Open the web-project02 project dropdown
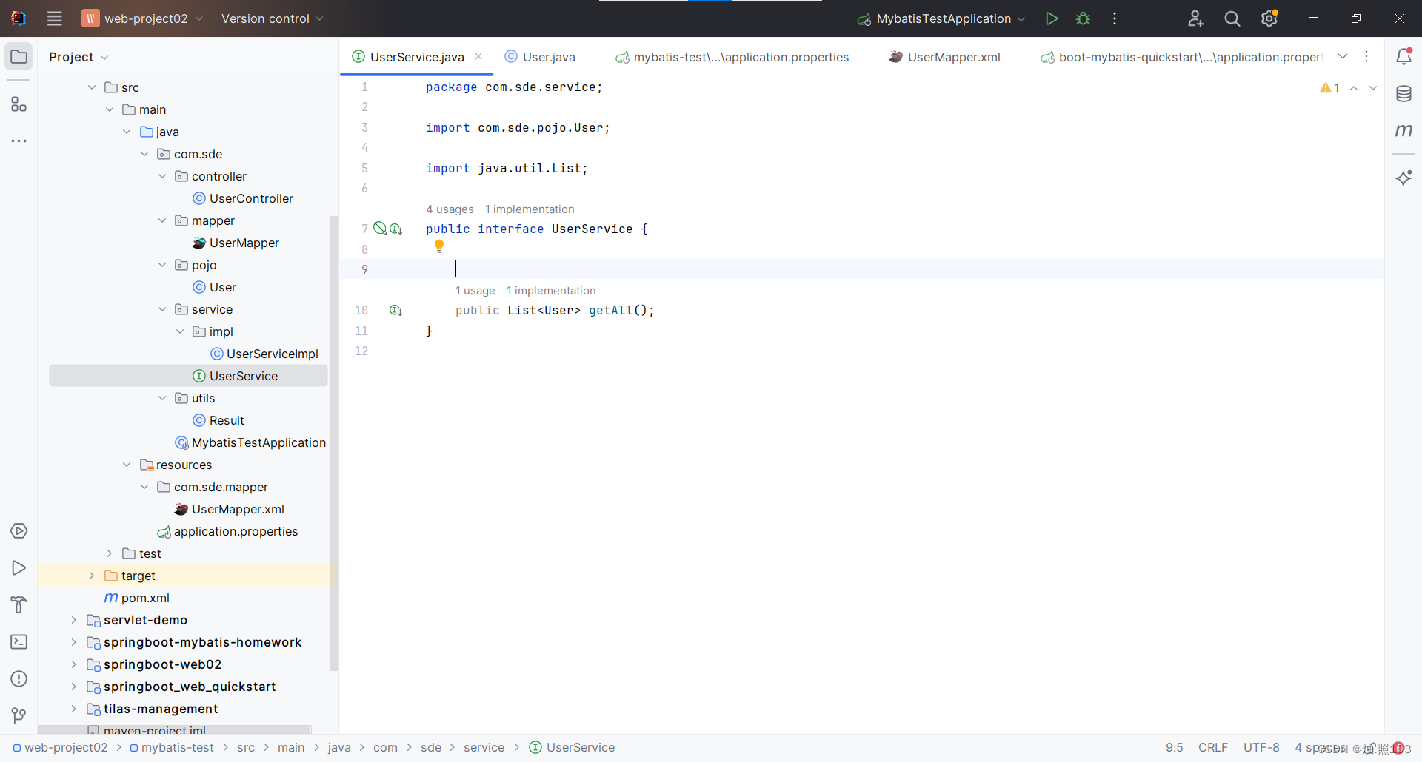1422x762 pixels. tap(142, 18)
